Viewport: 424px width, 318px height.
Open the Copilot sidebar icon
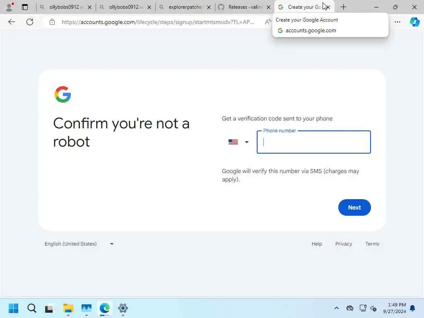(414, 22)
